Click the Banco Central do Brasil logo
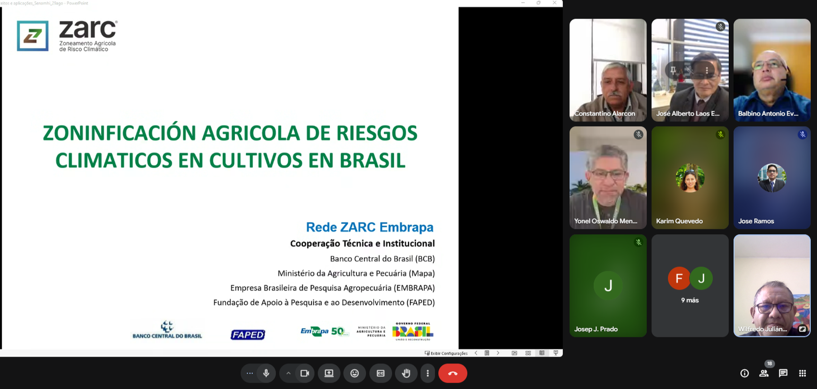The width and height of the screenshot is (817, 389). [167, 330]
